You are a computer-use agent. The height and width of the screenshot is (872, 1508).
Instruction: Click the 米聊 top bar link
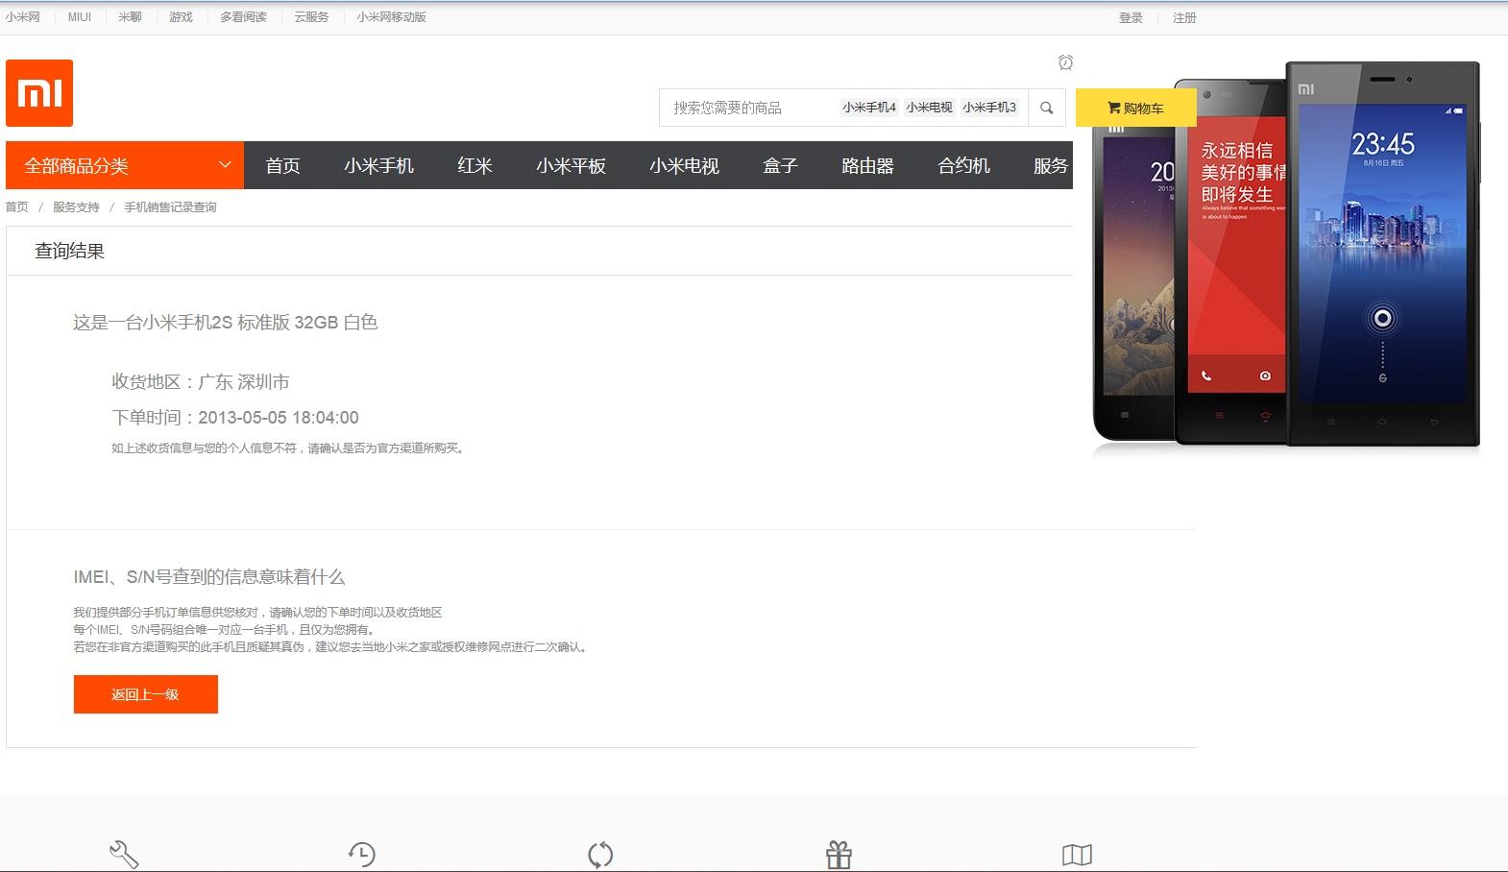click(130, 17)
